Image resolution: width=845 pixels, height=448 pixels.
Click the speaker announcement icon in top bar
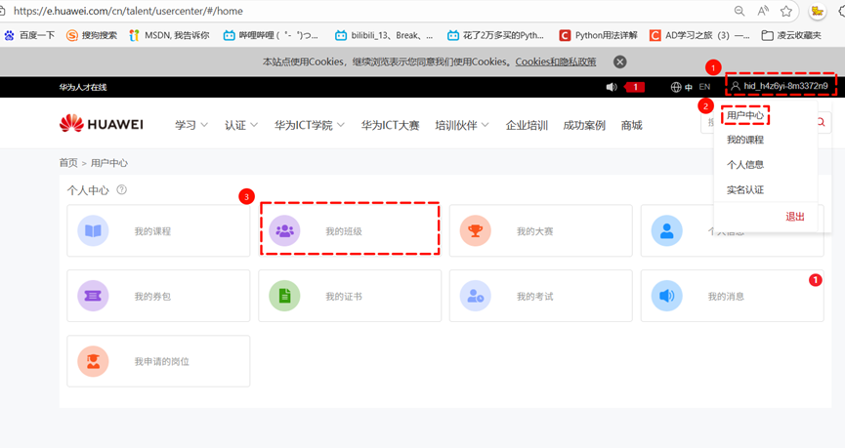(612, 87)
